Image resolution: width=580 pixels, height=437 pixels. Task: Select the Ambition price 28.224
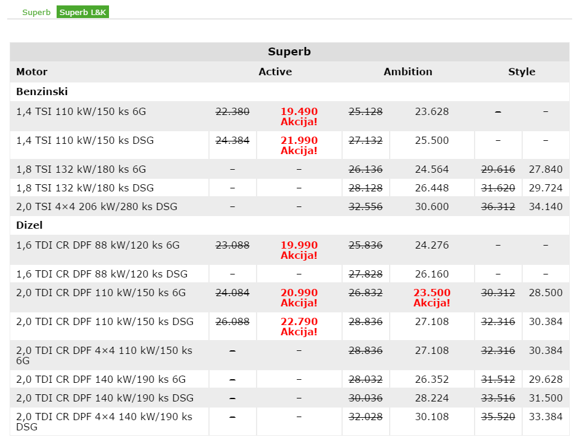[432, 398]
